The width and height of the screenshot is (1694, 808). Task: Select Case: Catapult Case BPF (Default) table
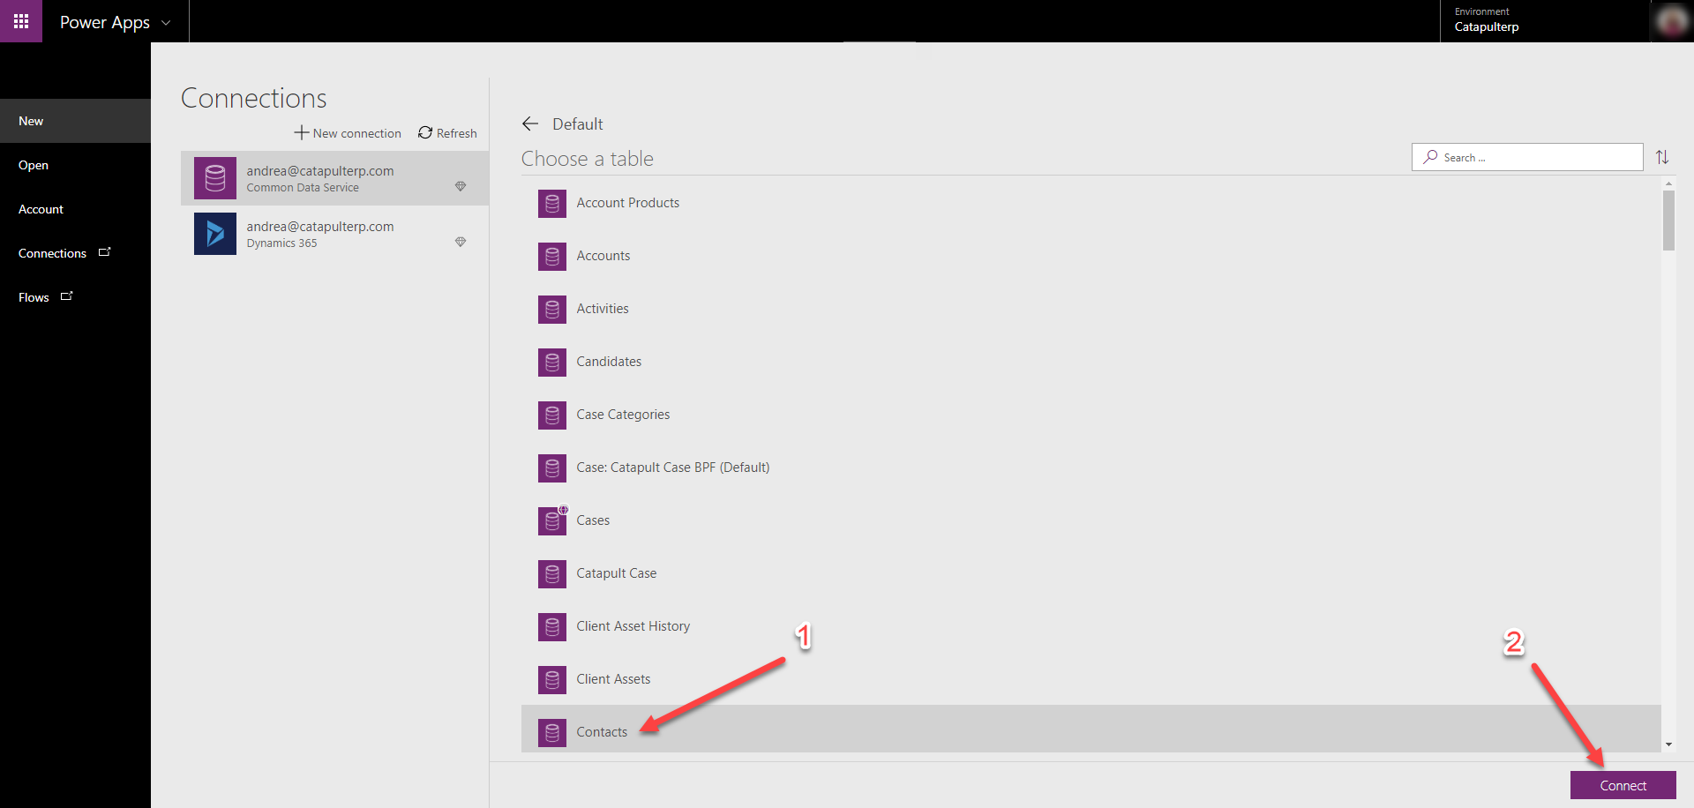coord(1091,468)
